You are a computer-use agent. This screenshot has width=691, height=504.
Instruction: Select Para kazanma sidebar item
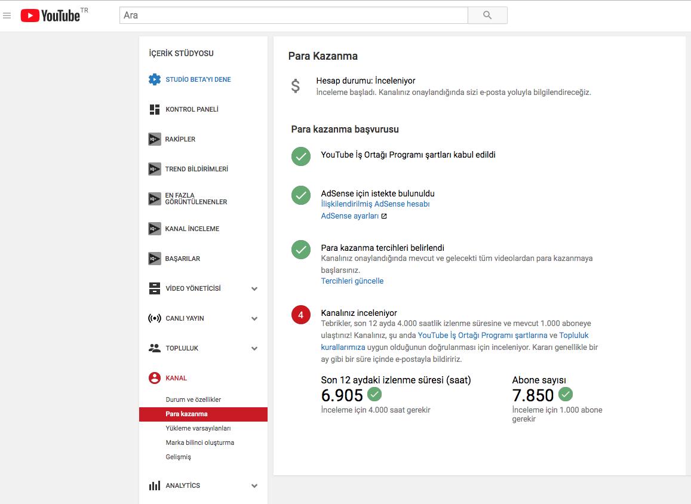pos(203,414)
